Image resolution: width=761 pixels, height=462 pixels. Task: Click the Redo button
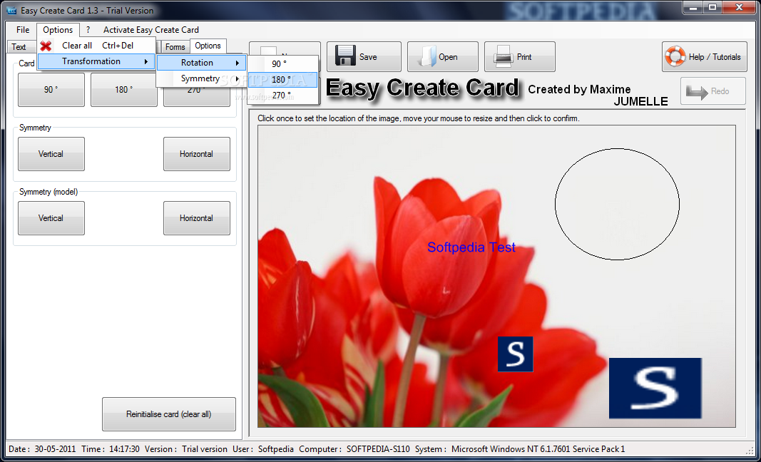pyautogui.click(x=713, y=91)
